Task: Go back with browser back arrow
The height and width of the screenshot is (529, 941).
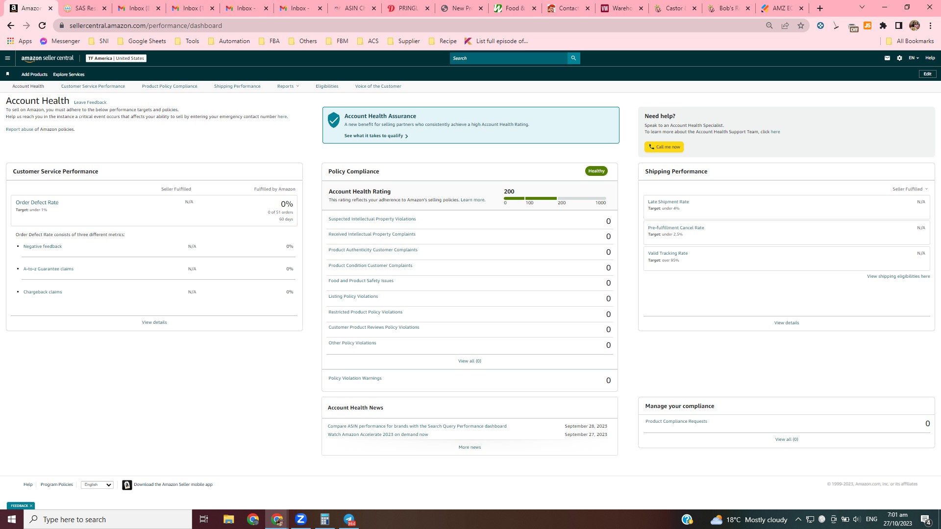Action: click(x=11, y=25)
